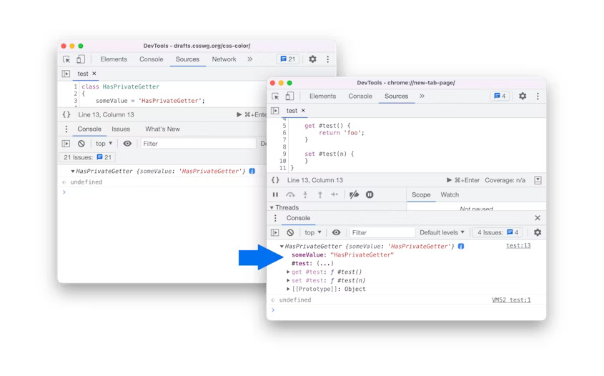This screenshot has height=376, width=604.
Task: Step over next function call icon
Action: click(290, 195)
